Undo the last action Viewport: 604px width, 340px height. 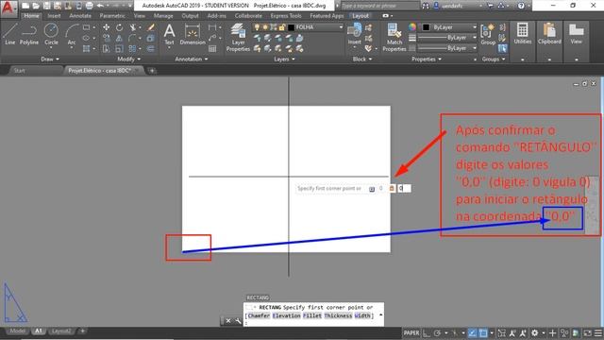100,6
